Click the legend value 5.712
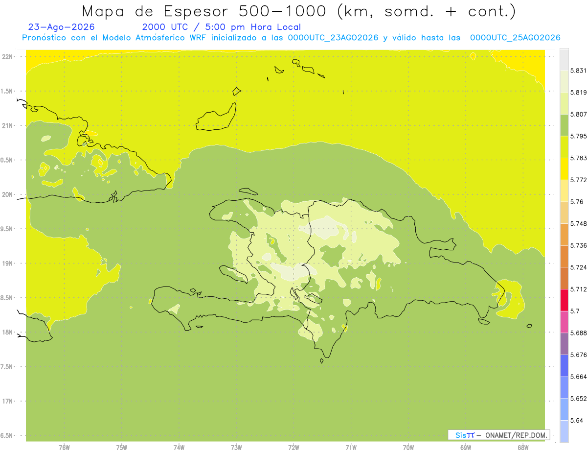587x454 pixels. coord(579,289)
